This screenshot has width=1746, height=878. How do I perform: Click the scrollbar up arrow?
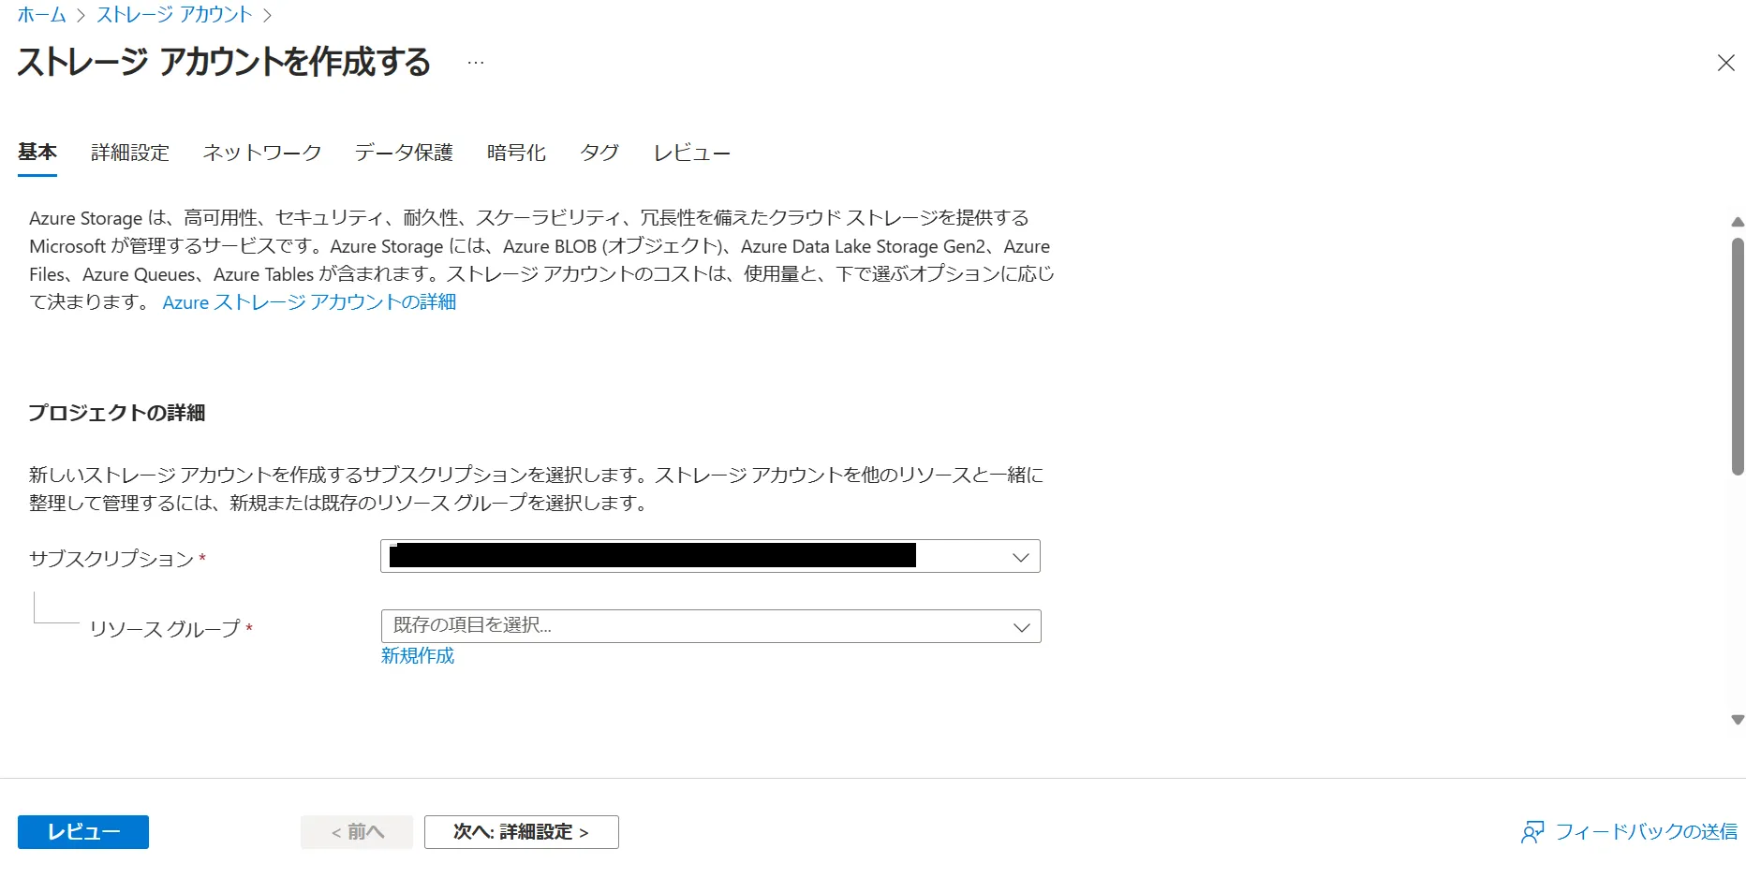tap(1738, 222)
